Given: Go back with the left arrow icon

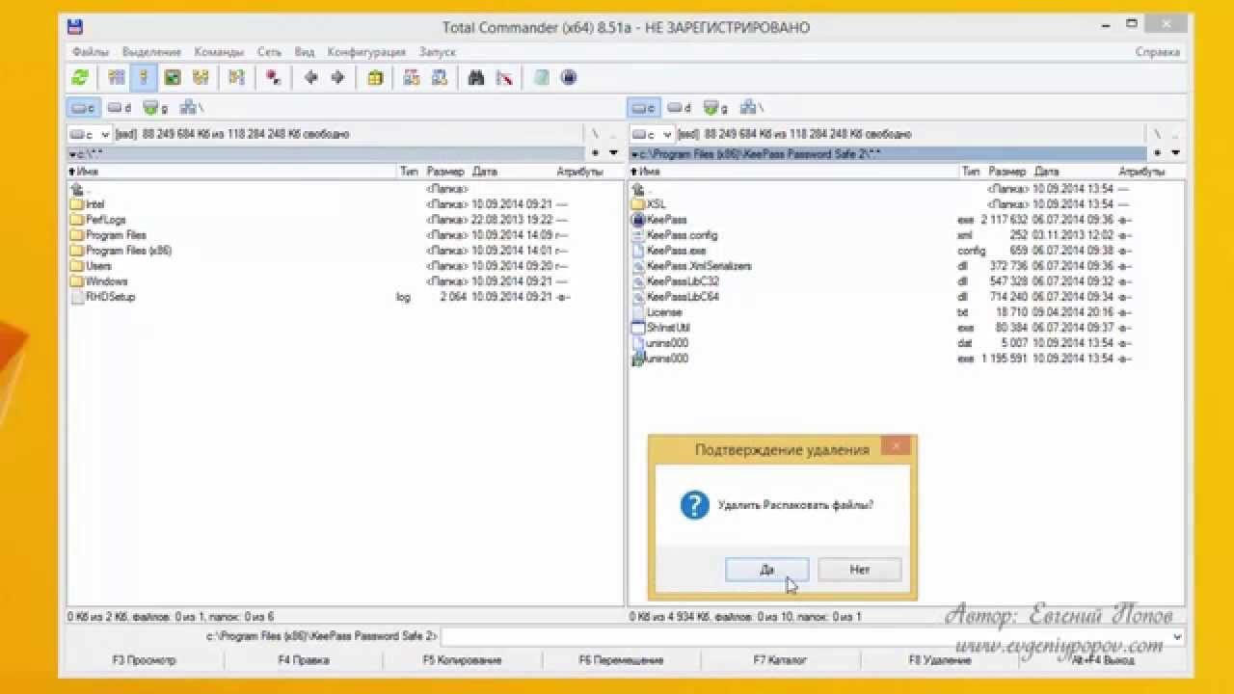Looking at the screenshot, I should [310, 78].
